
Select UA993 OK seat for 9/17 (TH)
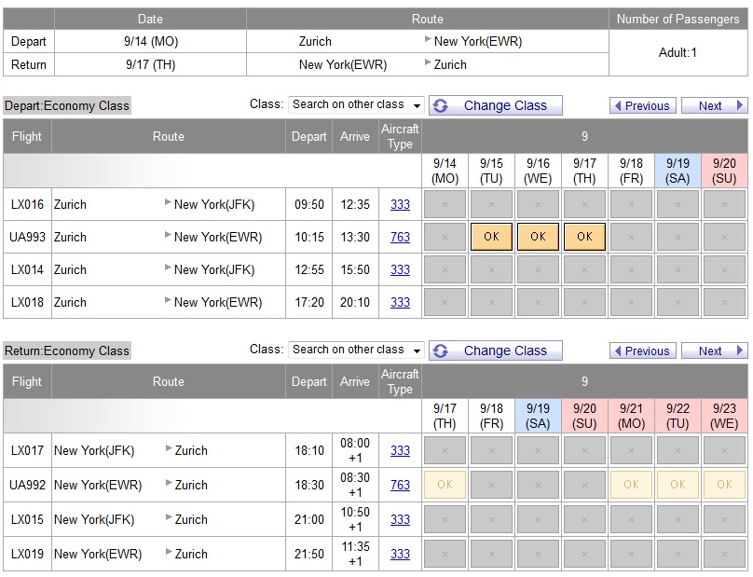(x=584, y=237)
